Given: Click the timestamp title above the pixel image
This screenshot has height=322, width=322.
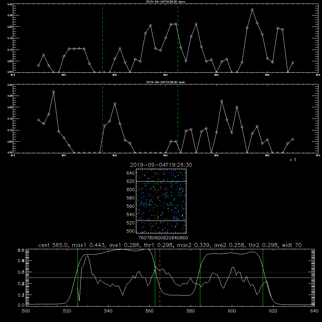Looking at the screenshot, I should click(161, 165).
